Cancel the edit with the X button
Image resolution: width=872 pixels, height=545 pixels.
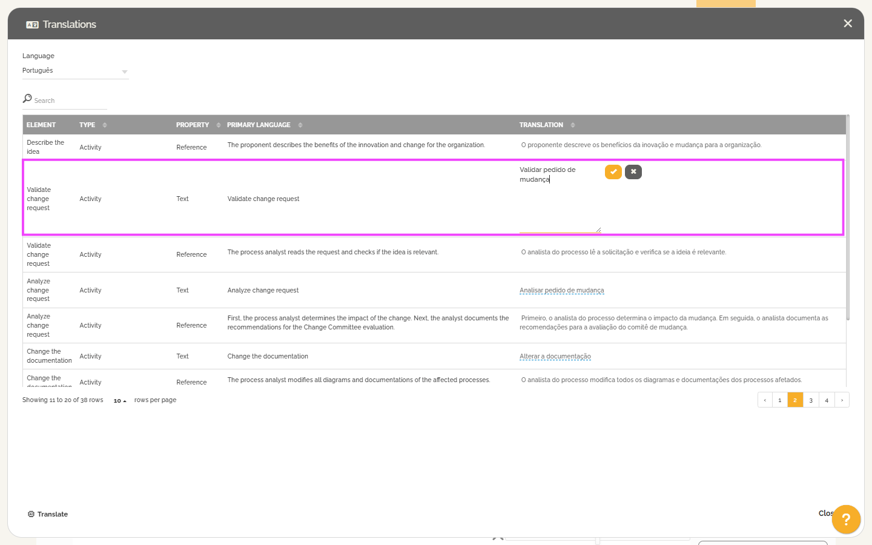[633, 172]
